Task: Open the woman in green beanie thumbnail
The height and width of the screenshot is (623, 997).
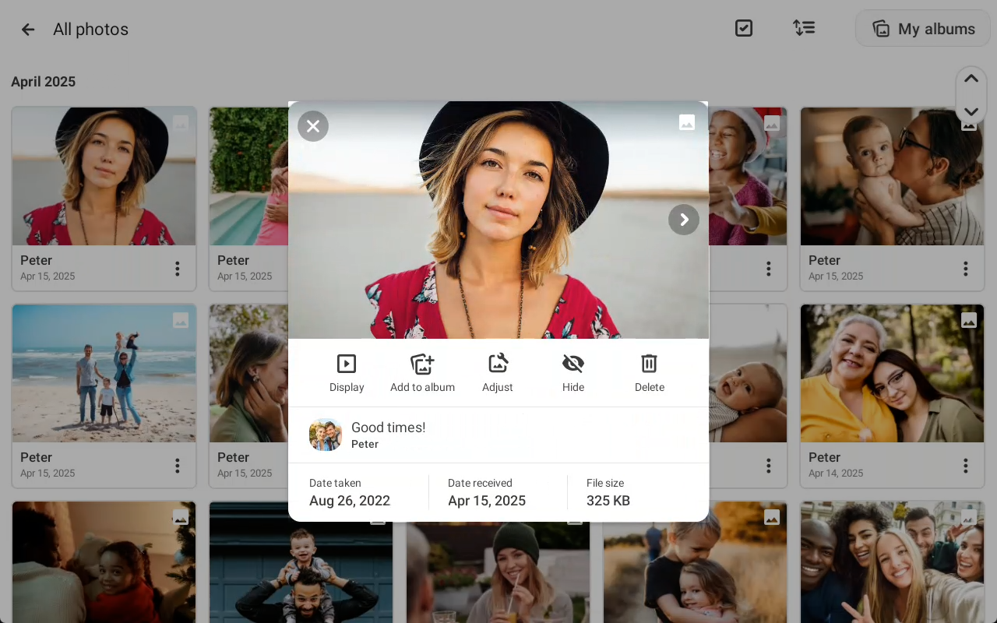Action: coord(498,572)
